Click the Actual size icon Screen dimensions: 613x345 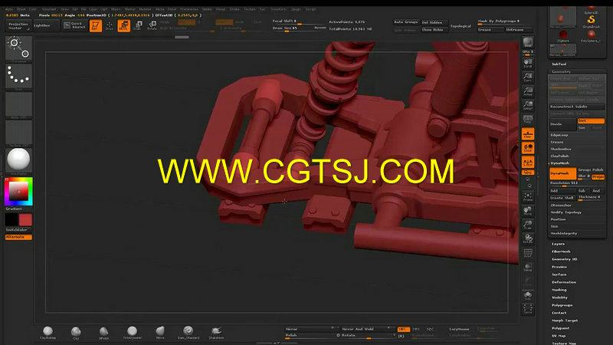pos(528,90)
